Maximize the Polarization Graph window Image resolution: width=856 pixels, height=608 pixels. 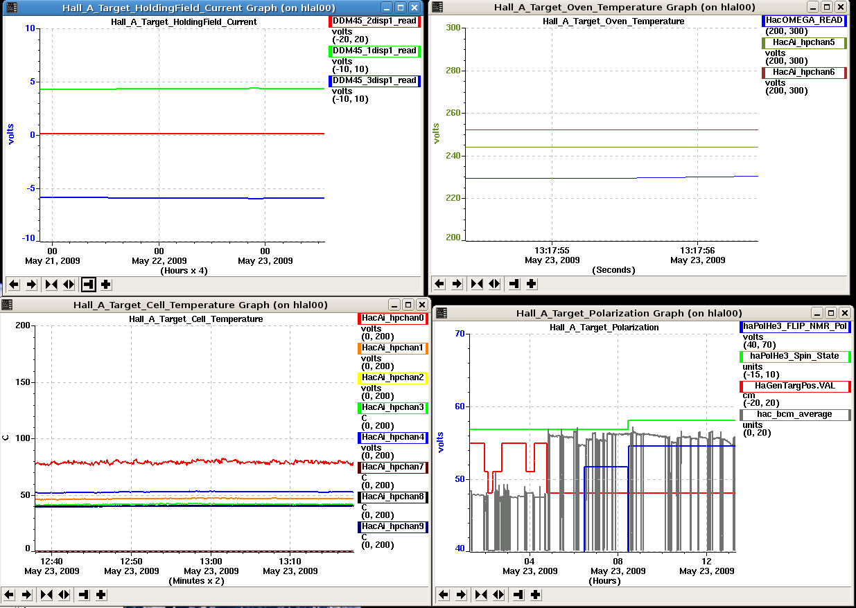tap(832, 314)
